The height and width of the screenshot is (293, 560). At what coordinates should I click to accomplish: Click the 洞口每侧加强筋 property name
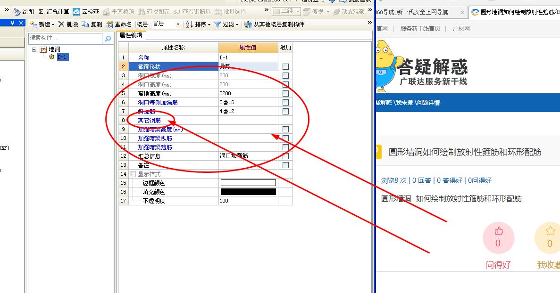pyautogui.click(x=158, y=102)
